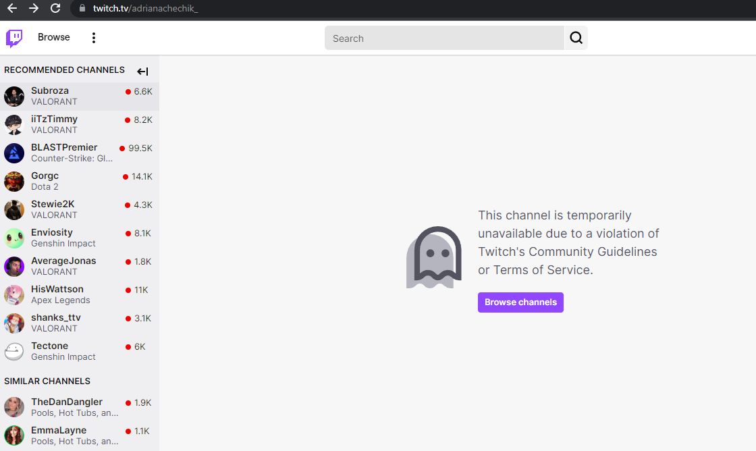Screen dimensions: 756x451
Task: Click the 14.1K viewer count
Action: 142,176
